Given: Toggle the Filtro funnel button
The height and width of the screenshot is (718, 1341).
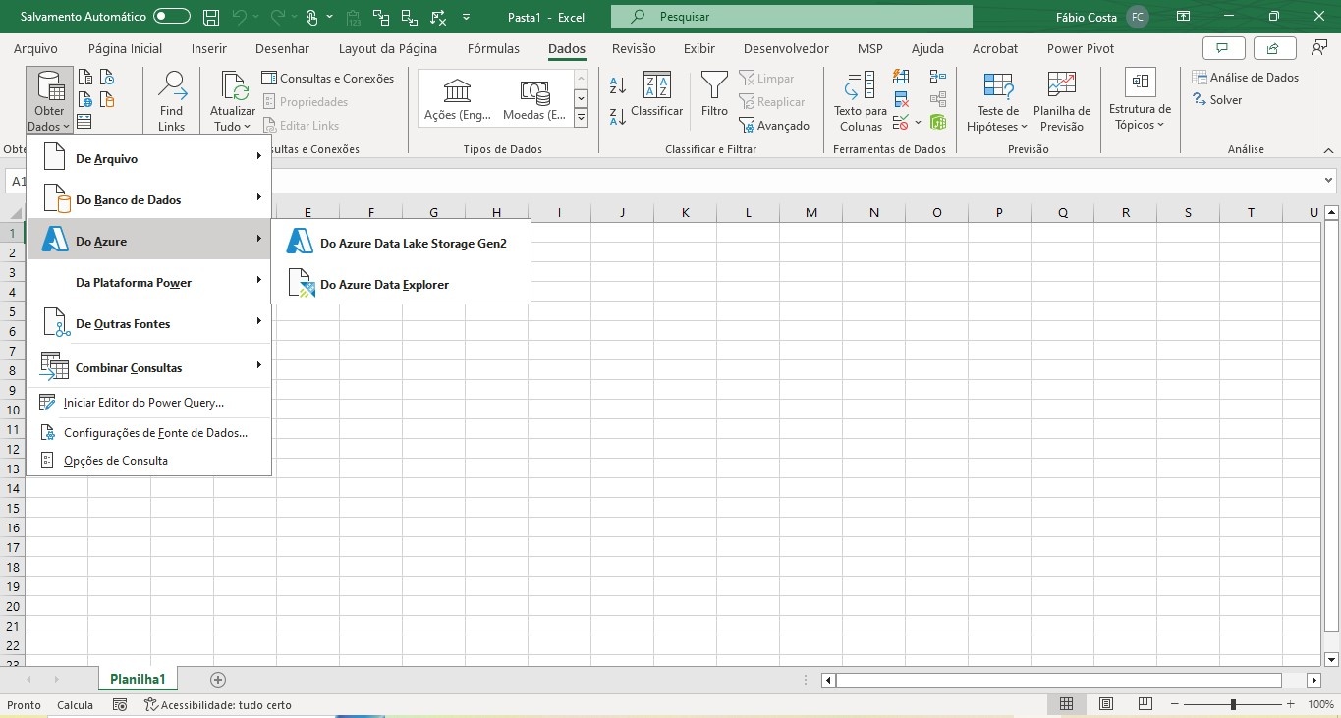Looking at the screenshot, I should (x=714, y=95).
